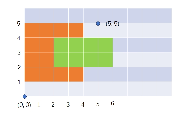The width and height of the screenshot is (185, 120).
Task: Select the "5" label below the horizontal axis
Action: (98, 104)
